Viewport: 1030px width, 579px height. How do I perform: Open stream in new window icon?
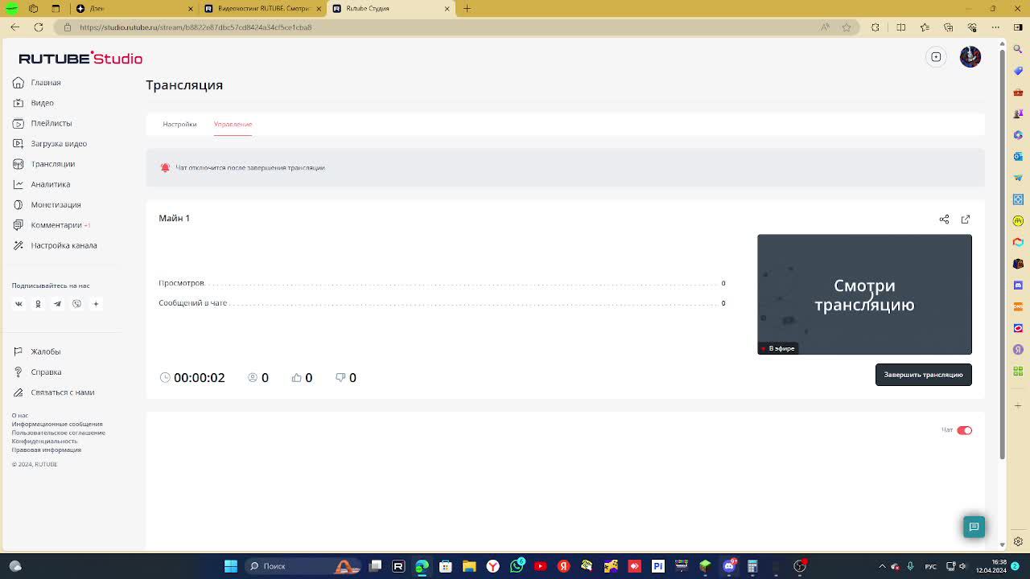click(x=966, y=219)
